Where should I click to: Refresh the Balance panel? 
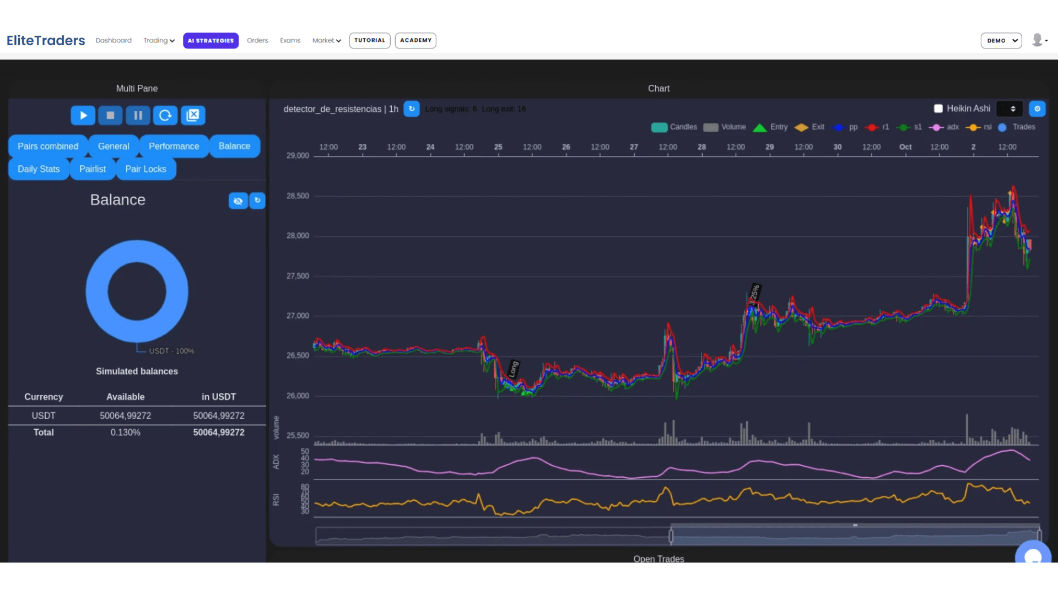(257, 201)
